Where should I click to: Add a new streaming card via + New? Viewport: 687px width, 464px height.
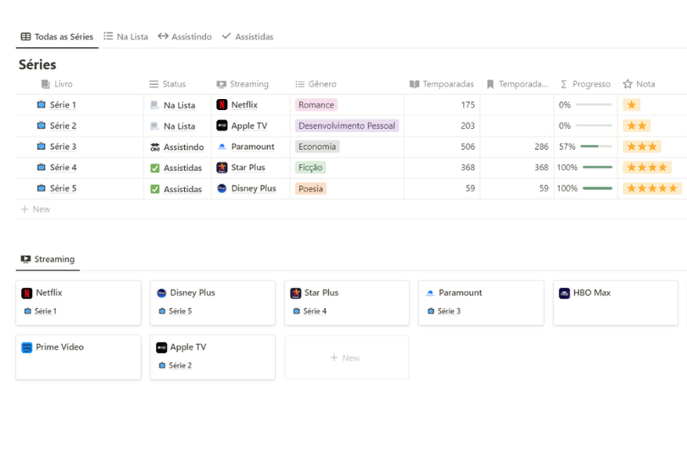tap(346, 358)
